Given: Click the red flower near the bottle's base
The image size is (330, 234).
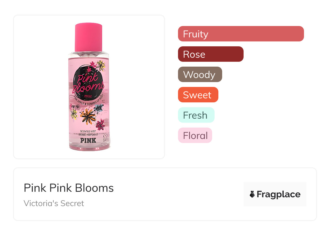Looking at the screenshot, I should click(100, 124).
